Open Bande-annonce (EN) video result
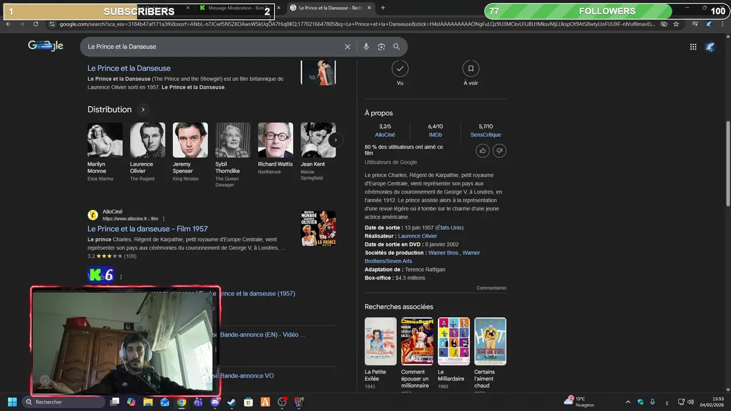Viewport: 731px width, 411px height. (x=263, y=335)
